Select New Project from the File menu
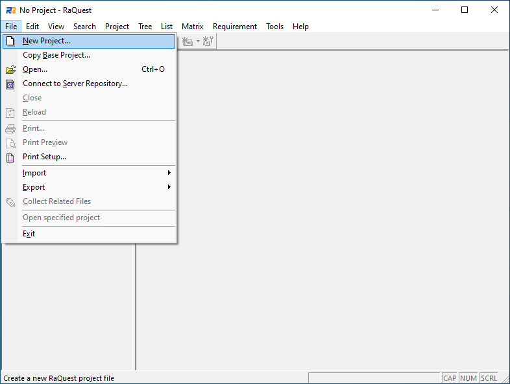Screen dimensions: 510x384 (x=89, y=41)
